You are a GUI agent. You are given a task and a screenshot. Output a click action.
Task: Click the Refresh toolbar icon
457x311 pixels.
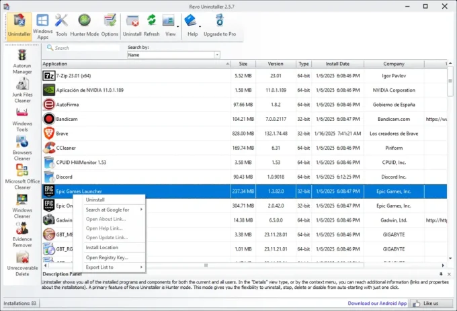point(152,25)
